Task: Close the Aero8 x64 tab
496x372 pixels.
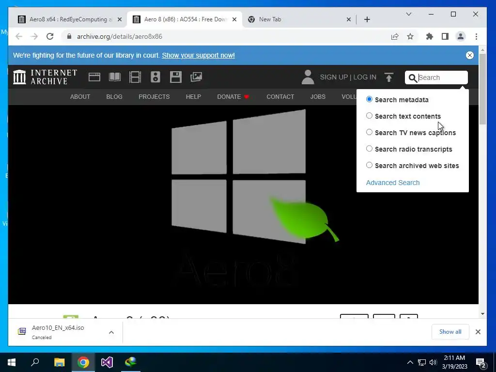Action: (120, 19)
